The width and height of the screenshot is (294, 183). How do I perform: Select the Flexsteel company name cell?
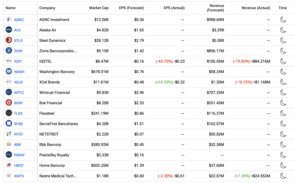[47, 113]
